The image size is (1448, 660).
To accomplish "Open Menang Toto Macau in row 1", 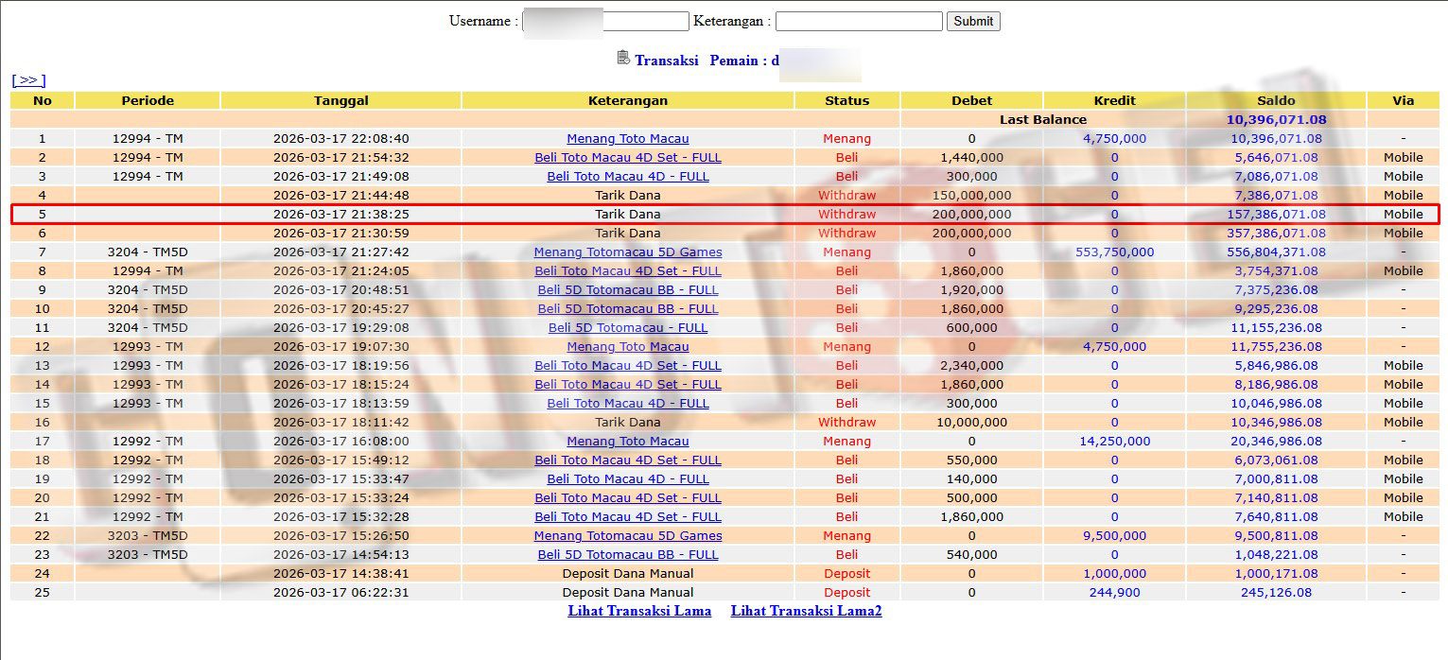I will click(x=628, y=139).
